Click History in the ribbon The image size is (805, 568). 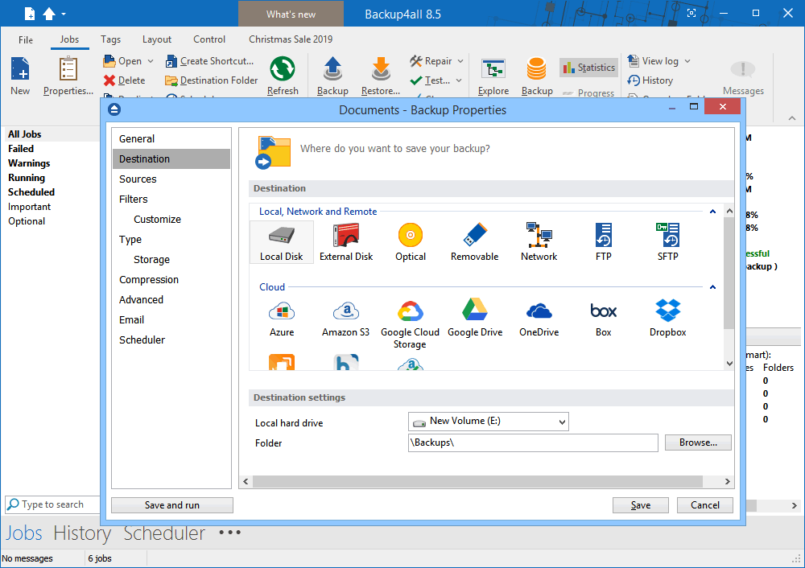(650, 80)
